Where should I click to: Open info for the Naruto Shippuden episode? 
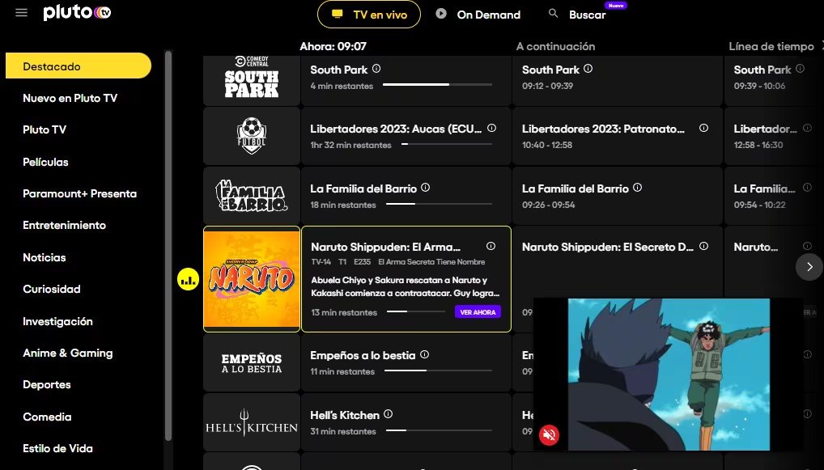(490, 246)
